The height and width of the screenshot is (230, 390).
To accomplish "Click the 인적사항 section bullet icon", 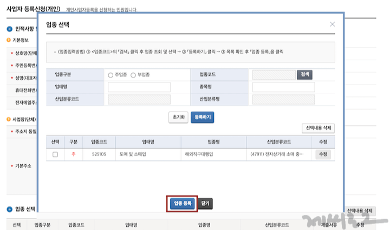I will click(9, 29).
